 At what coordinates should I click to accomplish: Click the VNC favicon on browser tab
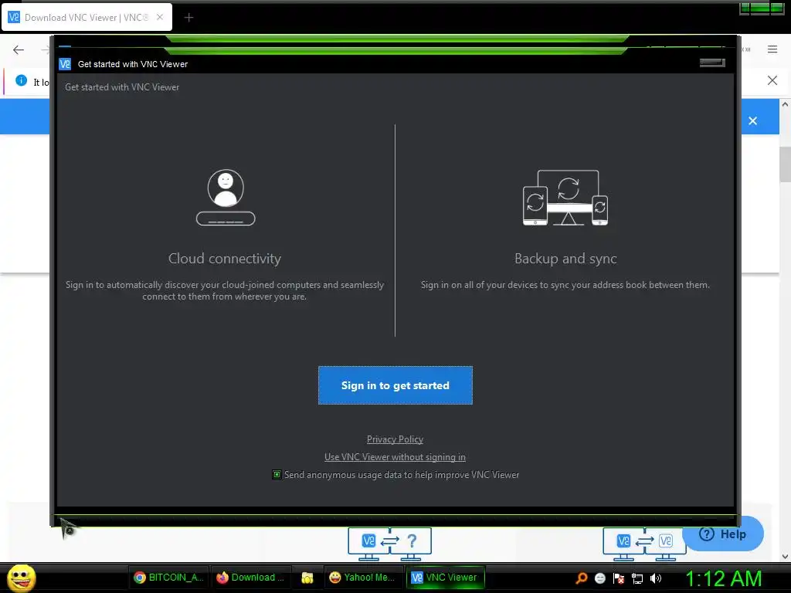tap(14, 17)
